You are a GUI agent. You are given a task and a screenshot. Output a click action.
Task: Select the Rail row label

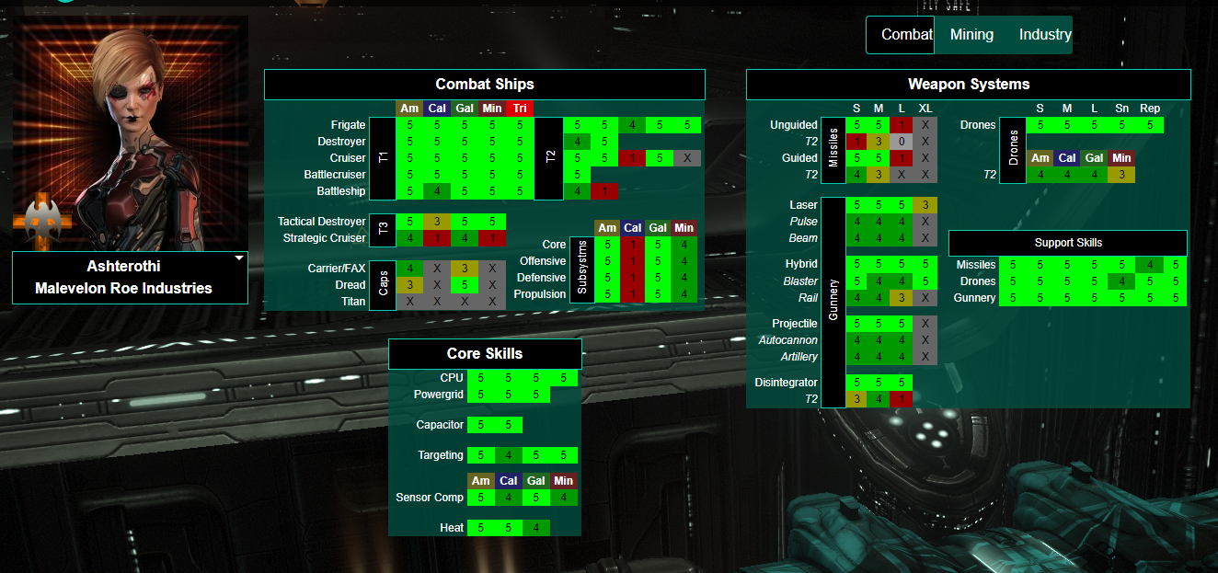tap(809, 298)
